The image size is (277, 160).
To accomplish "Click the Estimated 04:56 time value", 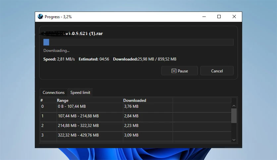I will click(104, 59).
